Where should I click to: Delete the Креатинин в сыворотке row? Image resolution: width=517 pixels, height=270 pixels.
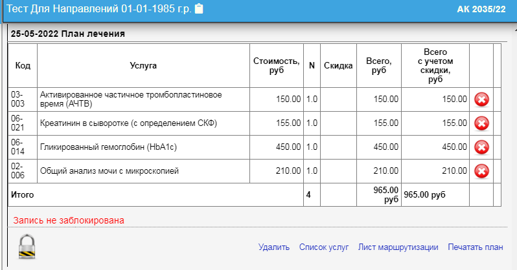click(481, 123)
